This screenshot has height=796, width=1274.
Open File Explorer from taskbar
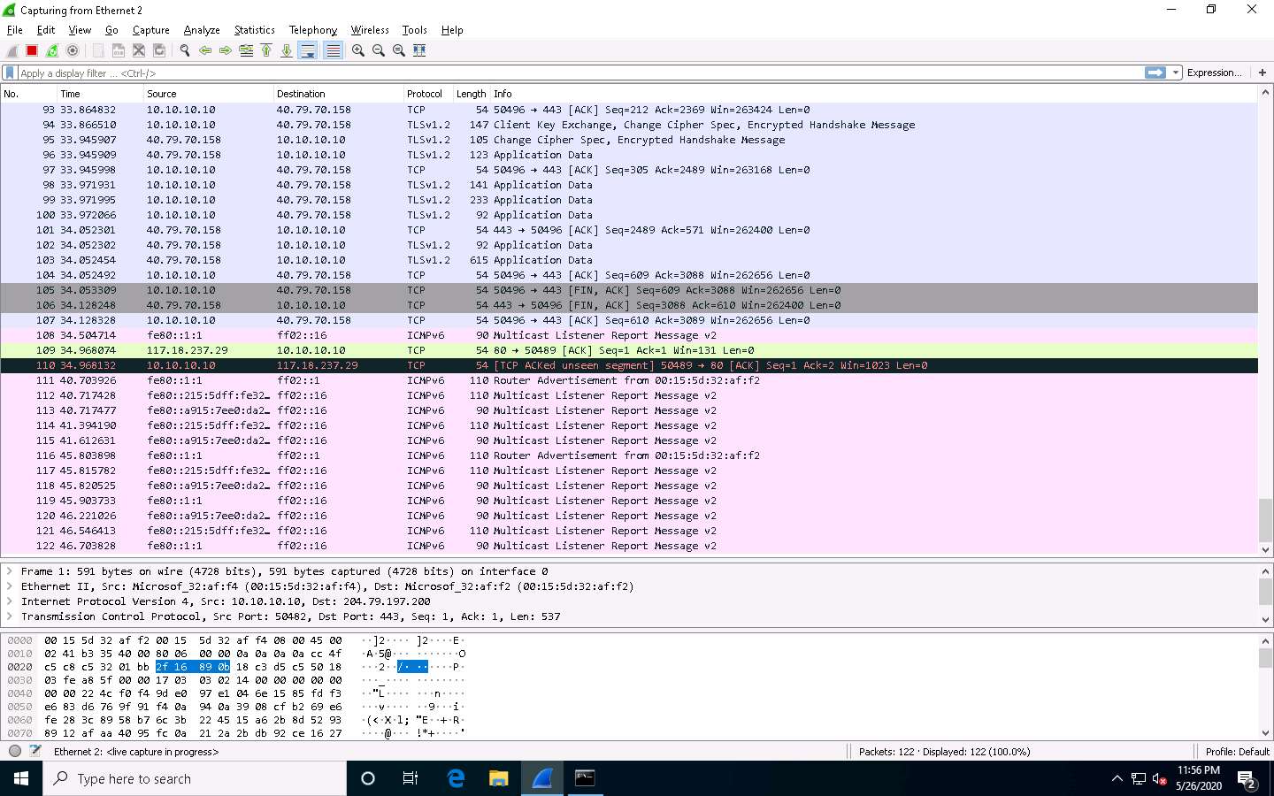pyautogui.click(x=499, y=778)
